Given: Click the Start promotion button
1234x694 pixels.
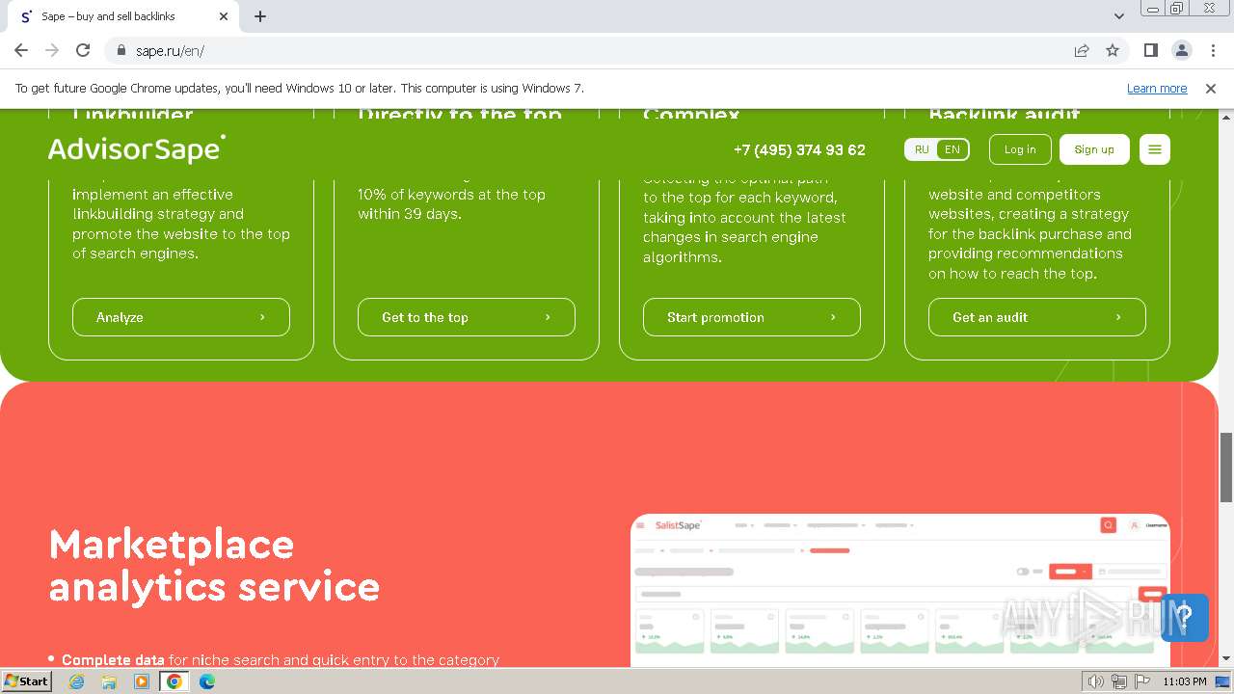Looking at the screenshot, I should [x=752, y=317].
